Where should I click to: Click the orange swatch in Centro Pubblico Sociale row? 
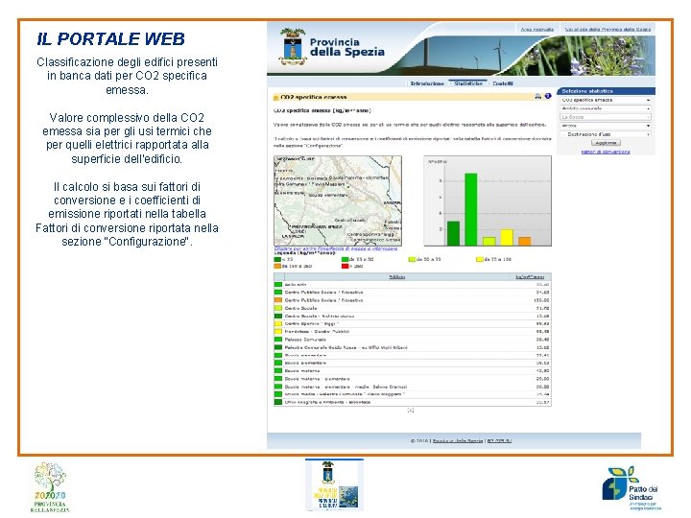tap(278, 300)
